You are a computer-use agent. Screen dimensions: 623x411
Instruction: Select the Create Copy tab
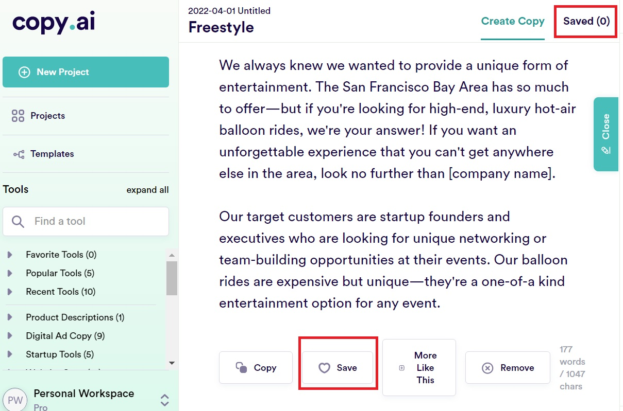click(513, 21)
